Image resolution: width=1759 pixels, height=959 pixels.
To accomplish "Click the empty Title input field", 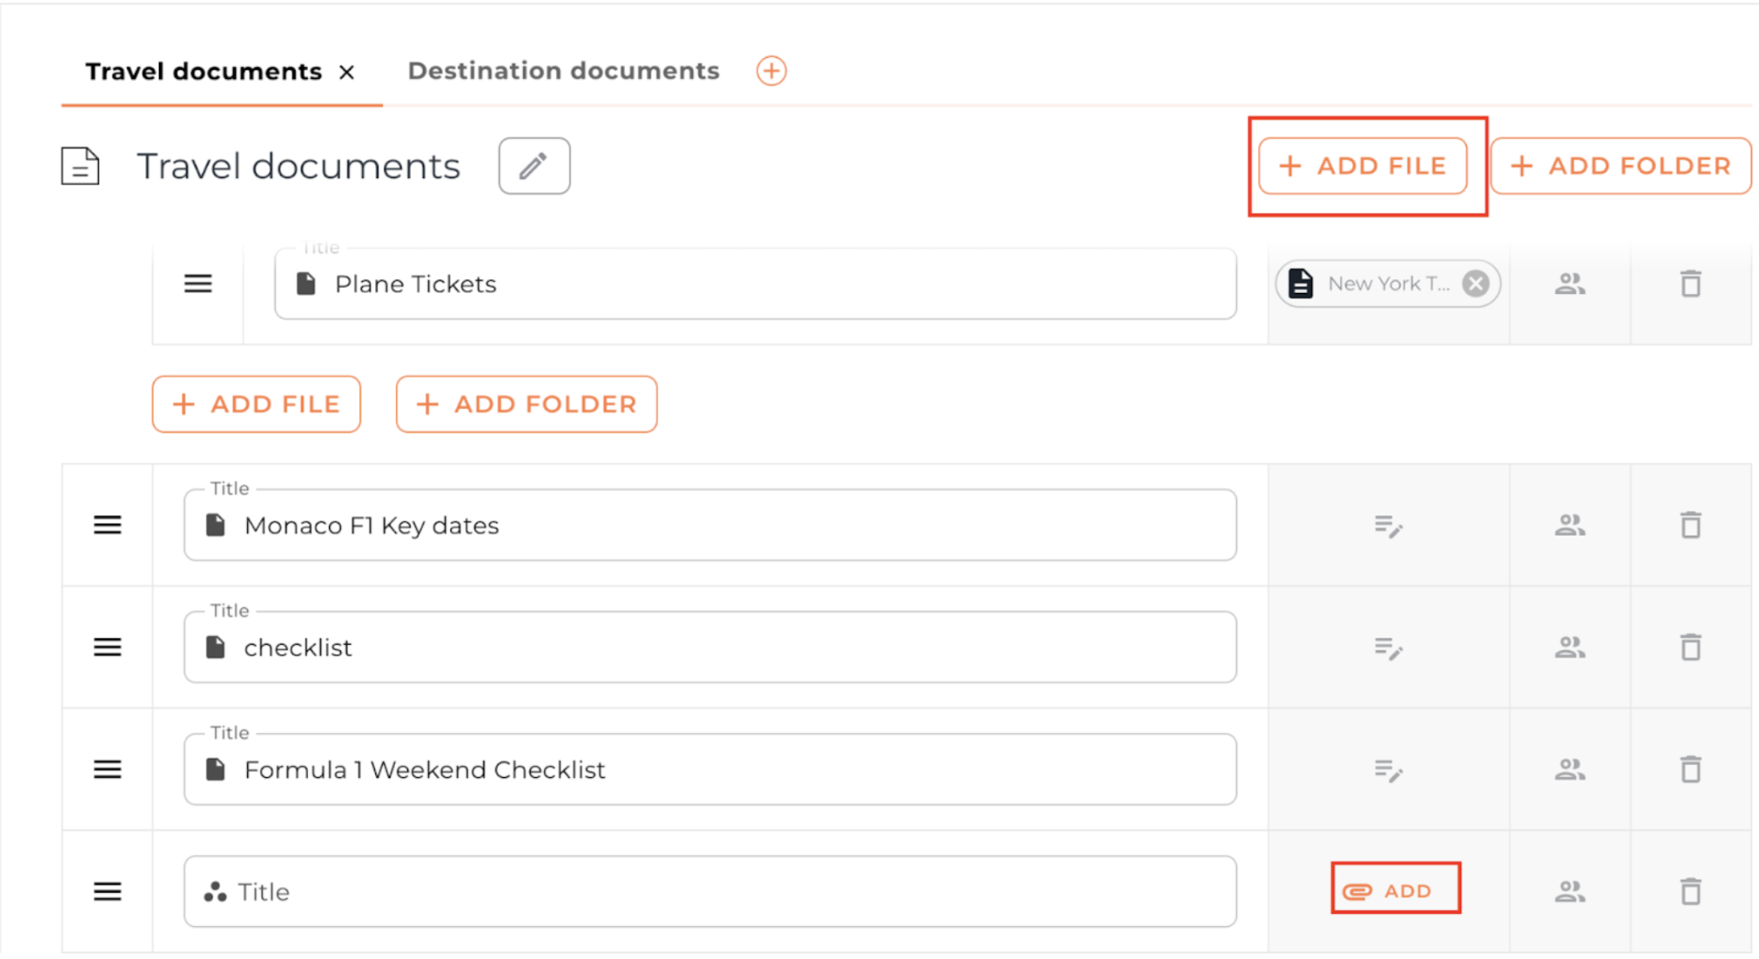I will [x=717, y=892].
